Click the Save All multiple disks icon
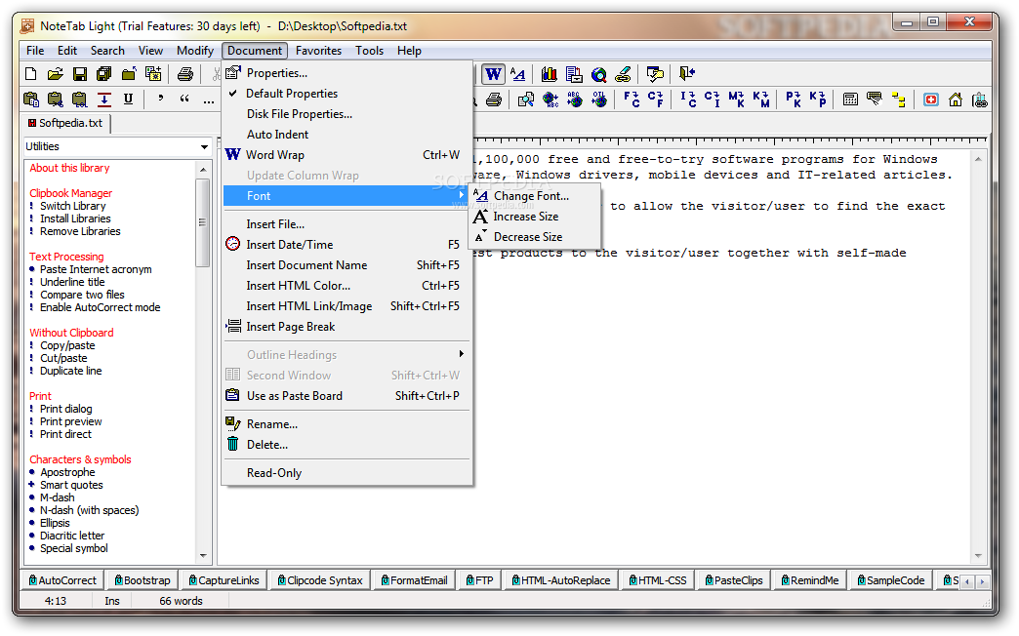Viewport: 1019px width, 636px height. 104,74
